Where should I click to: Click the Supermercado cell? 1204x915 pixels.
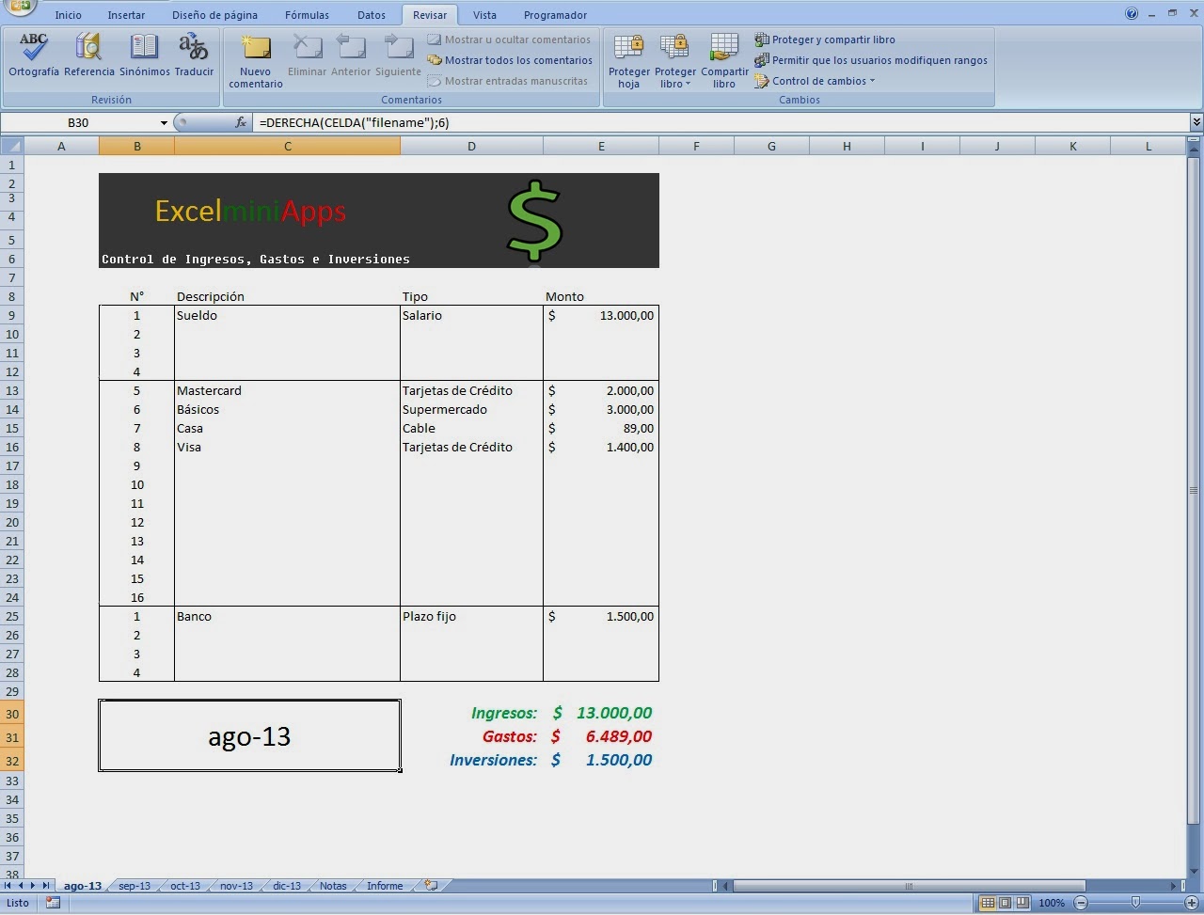tap(471, 409)
